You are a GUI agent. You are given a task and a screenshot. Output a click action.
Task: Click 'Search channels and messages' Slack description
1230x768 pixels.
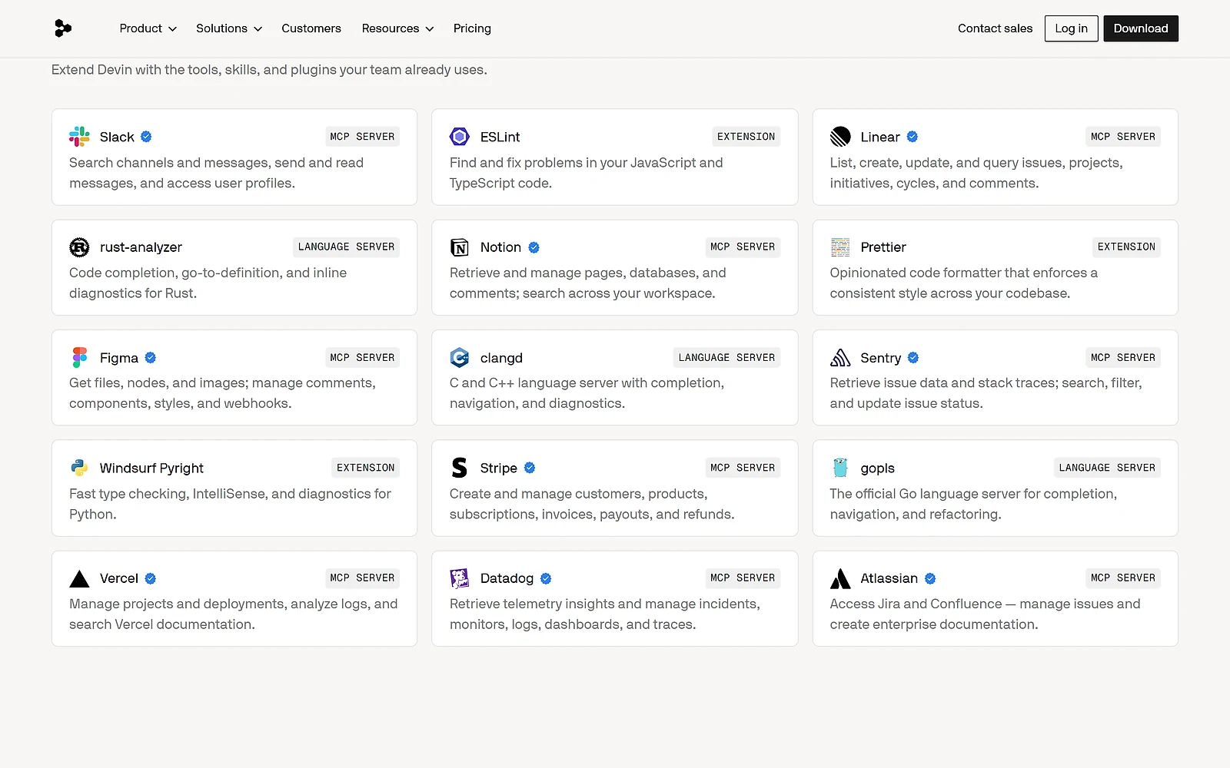pyautogui.click(x=216, y=173)
